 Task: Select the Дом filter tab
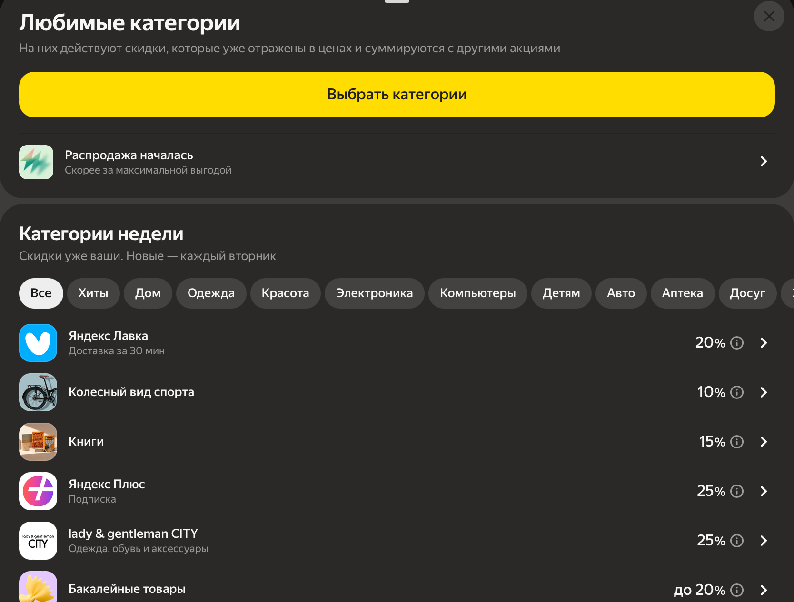(x=148, y=293)
